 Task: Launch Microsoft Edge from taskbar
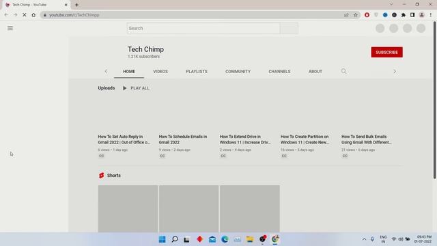225,239
